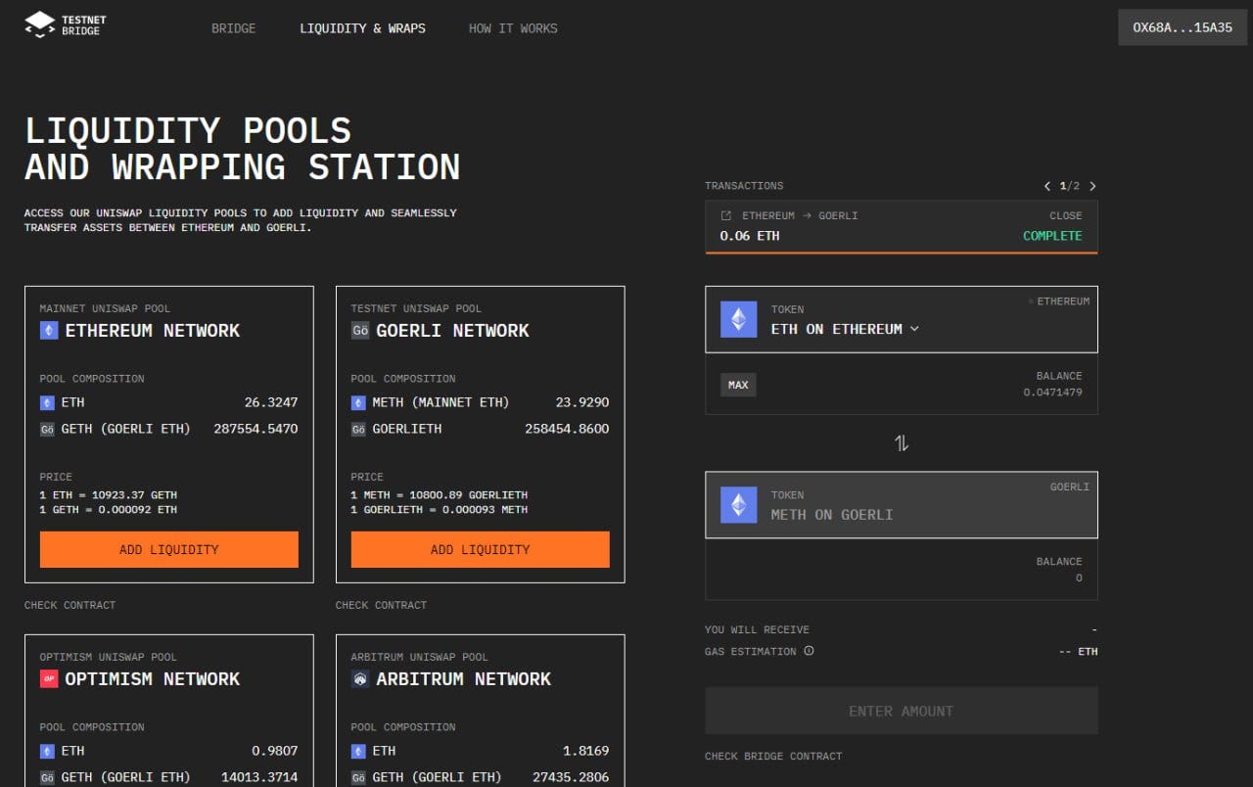Click the Arbitrum Network pool title
The width and height of the screenshot is (1253, 787).
tap(464, 679)
